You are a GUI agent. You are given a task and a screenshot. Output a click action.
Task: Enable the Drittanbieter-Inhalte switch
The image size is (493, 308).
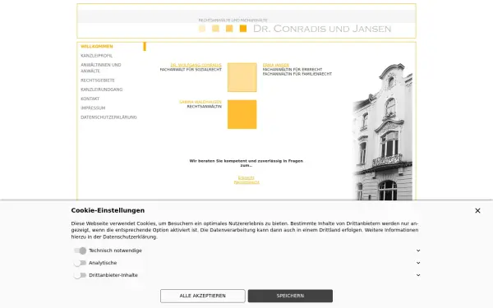80,275
